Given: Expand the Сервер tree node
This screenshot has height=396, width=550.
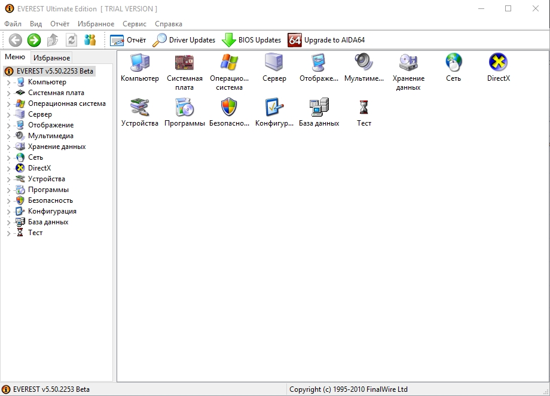Looking at the screenshot, I should (x=9, y=114).
